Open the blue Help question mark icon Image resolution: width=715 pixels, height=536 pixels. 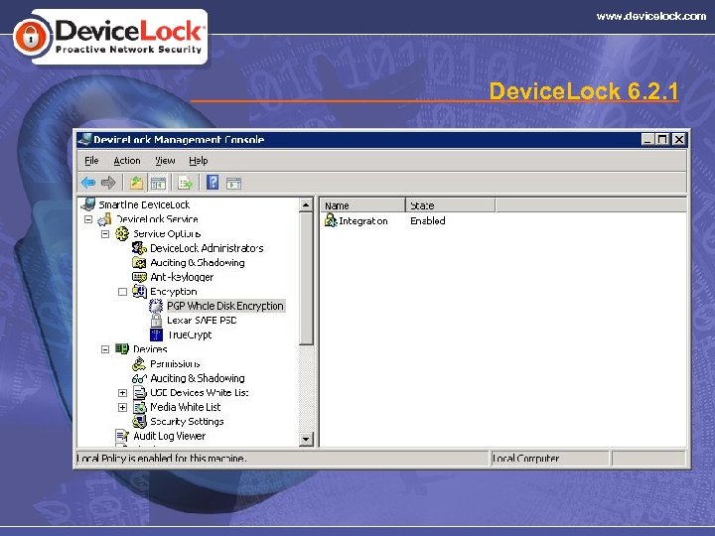pyautogui.click(x=213, y=183)
